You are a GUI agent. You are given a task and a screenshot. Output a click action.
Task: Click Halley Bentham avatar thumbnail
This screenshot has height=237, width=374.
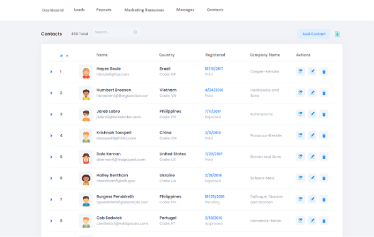(86, 178)
